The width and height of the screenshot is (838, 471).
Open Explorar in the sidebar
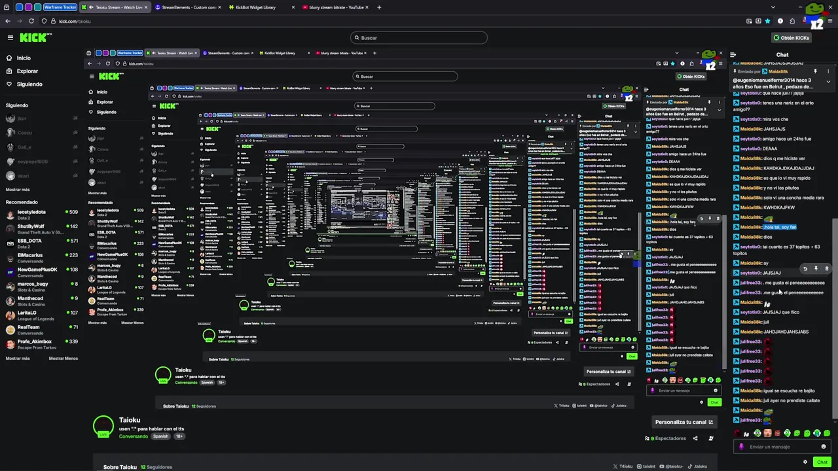pos(27,71)
